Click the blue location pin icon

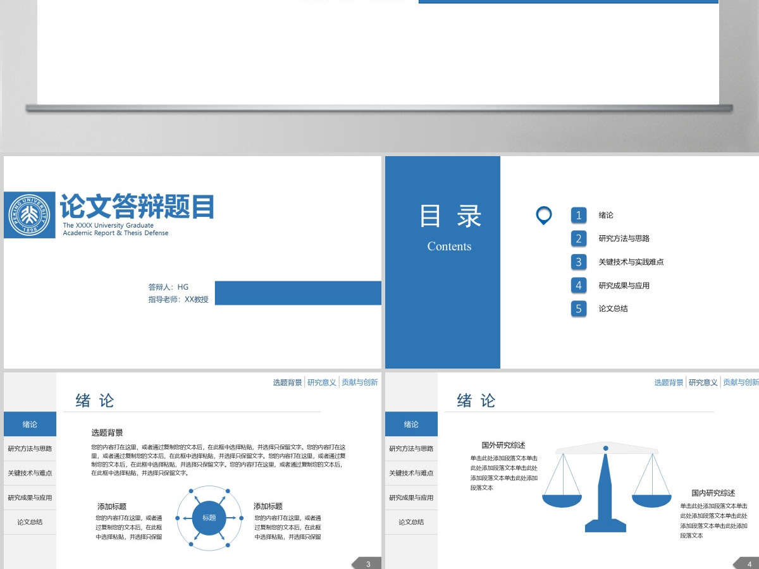[x=543, y=216]
